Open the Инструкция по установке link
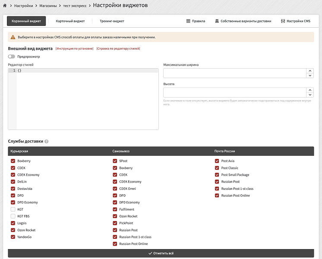The height and width of the screenshot is (259, 322). point(74,49)
